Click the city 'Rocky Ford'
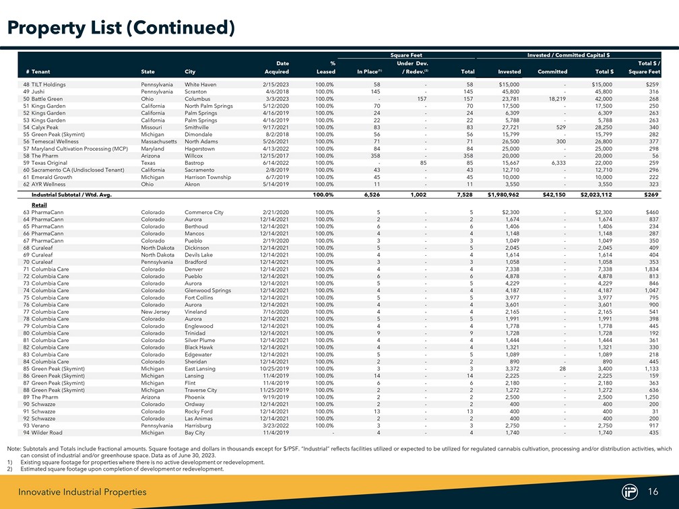The width and height of the screenshot is (679, 509). [198, 411]
